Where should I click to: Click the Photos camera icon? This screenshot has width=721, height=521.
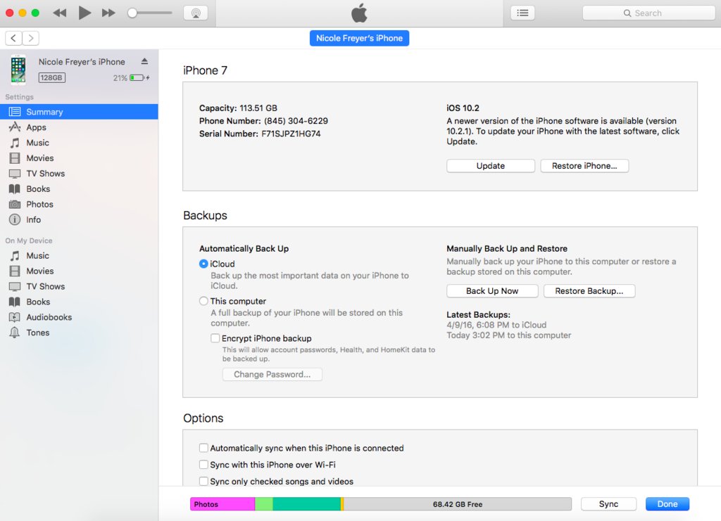pos(15,205)
